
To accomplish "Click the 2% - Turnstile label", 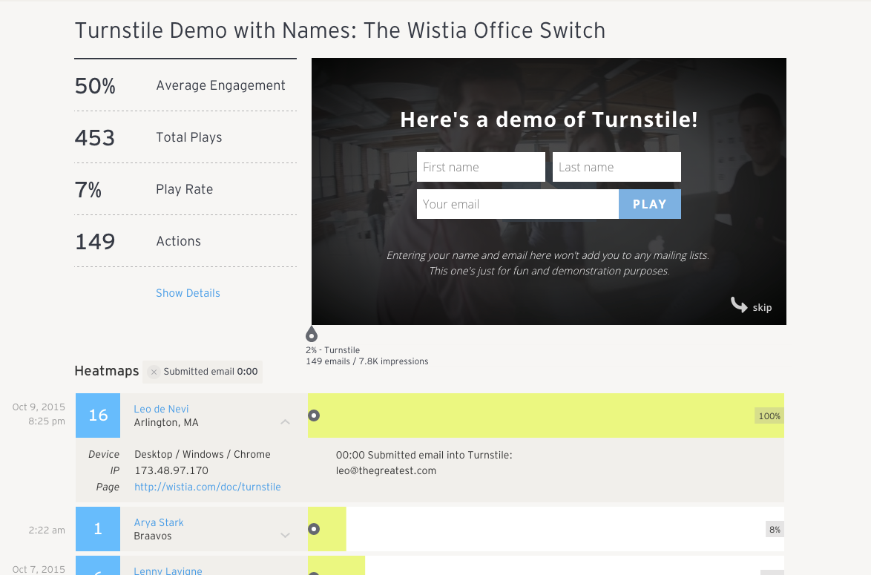I will pyautogui.click(x=332, y=350).
